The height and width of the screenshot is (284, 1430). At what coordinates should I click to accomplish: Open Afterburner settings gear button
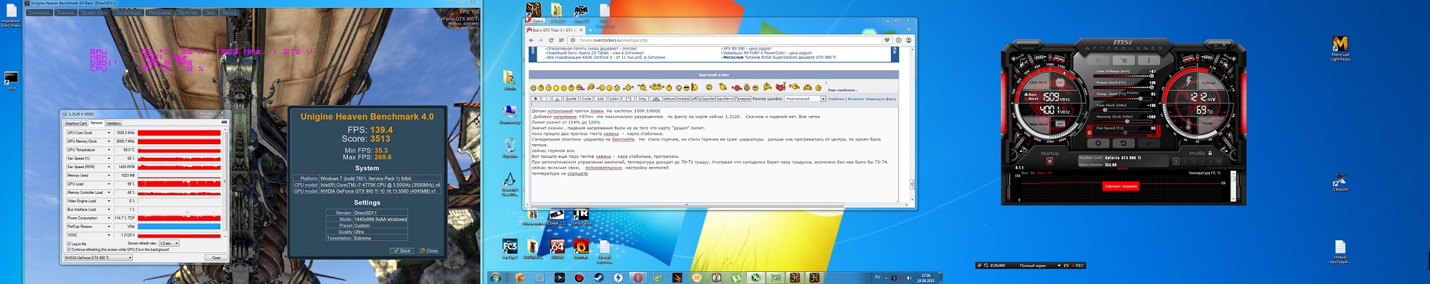coord(1098,144)
